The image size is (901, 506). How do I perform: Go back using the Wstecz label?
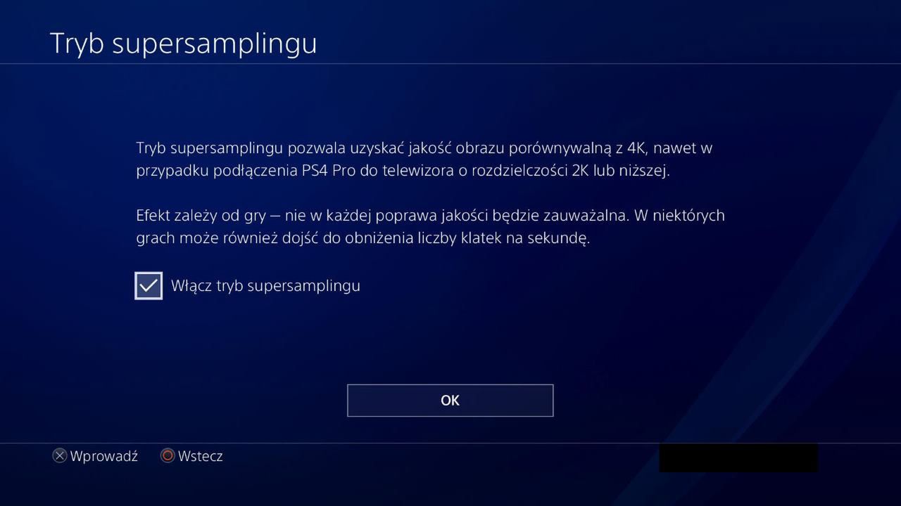coord(201,456)
